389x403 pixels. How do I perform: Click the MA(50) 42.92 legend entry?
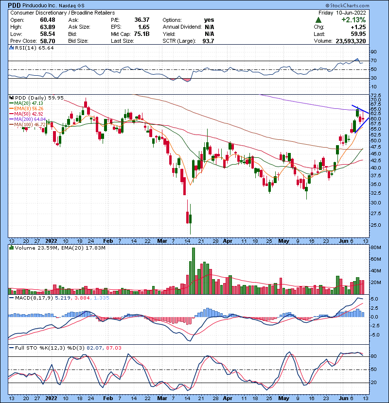[29, 114]
